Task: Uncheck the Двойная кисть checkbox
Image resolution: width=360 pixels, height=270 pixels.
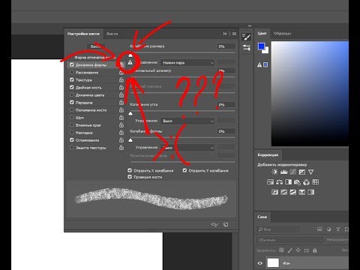Action: click(x=72, y=87)
